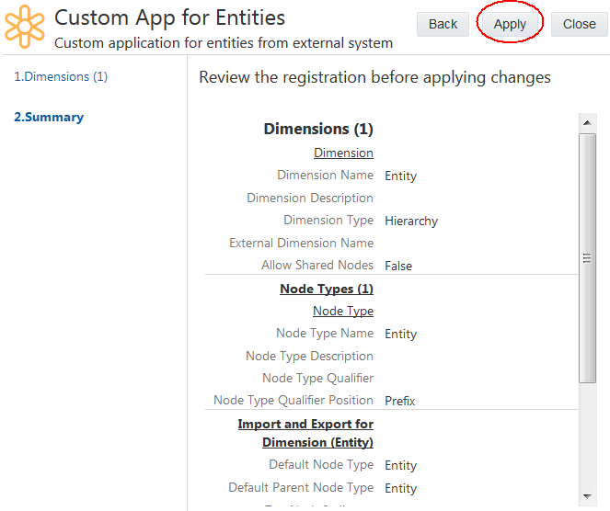
Task: Click the Default Parent Node Type value
Action: click(400, 488)
